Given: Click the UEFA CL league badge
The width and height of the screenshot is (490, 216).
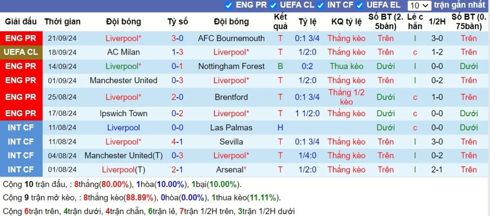Looking at the screenshot, I should pos(21,52).
